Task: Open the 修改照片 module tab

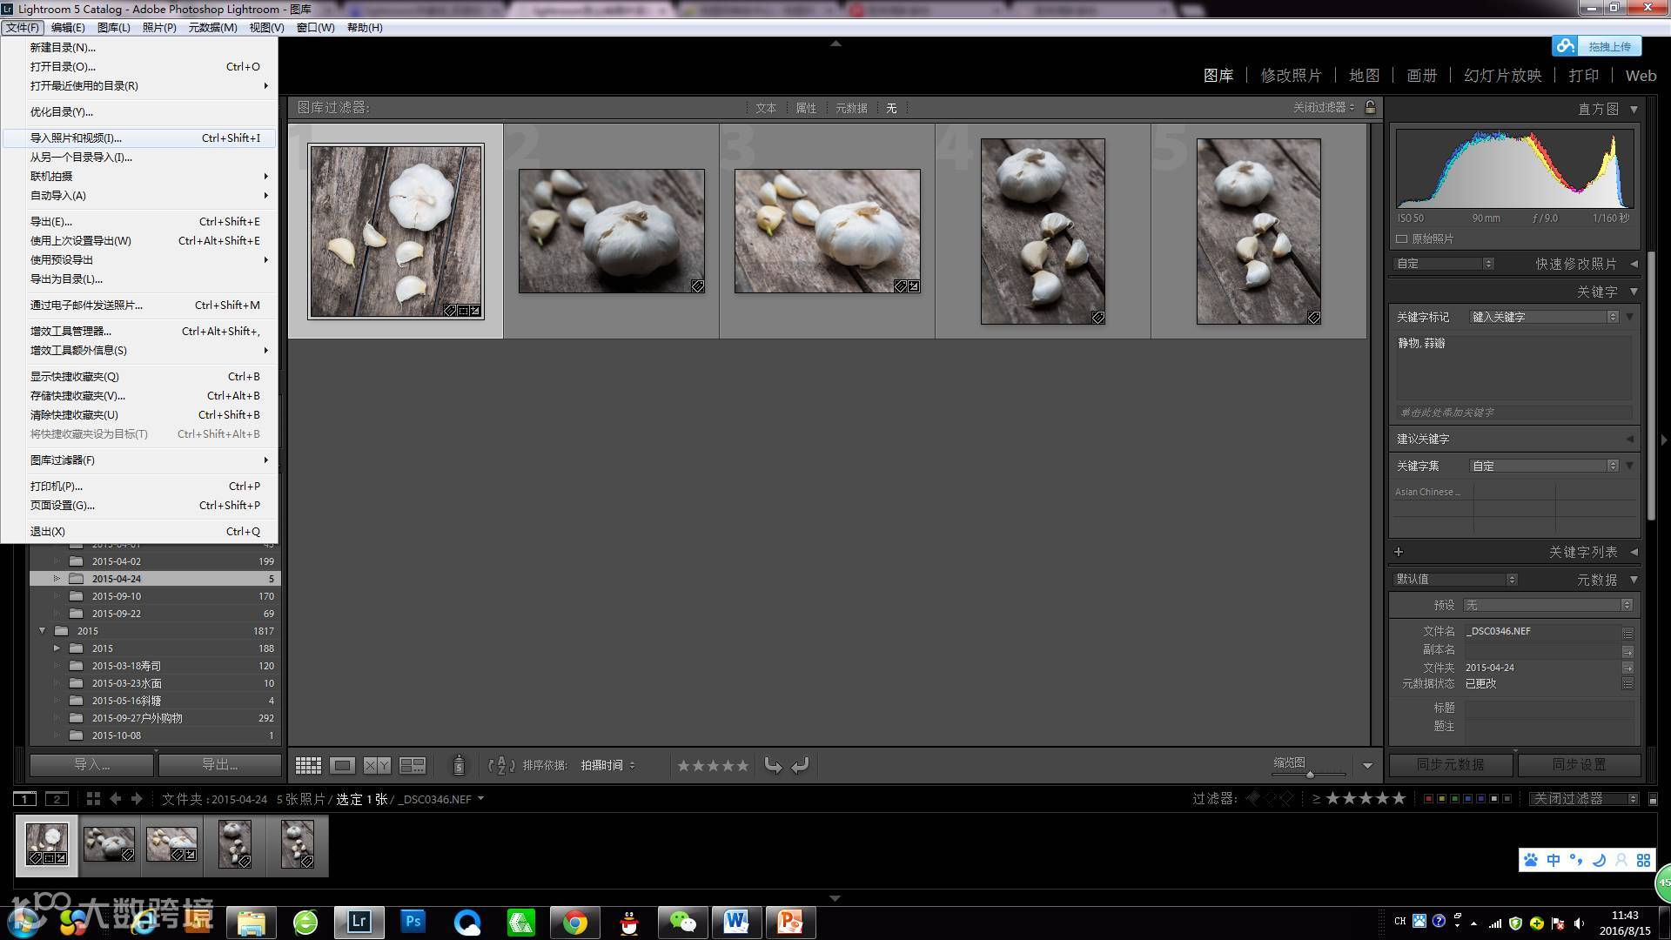Action: [x=1291, y=76]
